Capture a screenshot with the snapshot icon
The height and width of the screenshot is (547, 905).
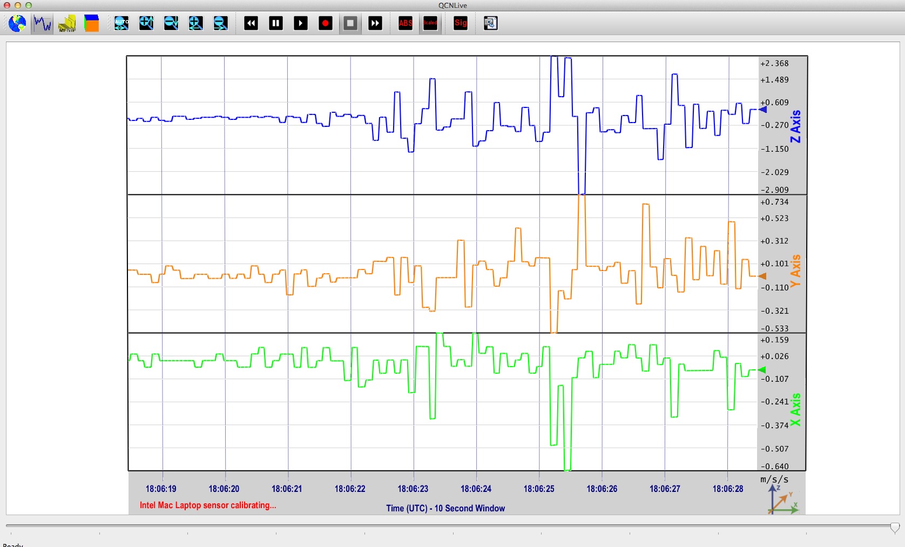pyautogui.click(x=490, y=23)
